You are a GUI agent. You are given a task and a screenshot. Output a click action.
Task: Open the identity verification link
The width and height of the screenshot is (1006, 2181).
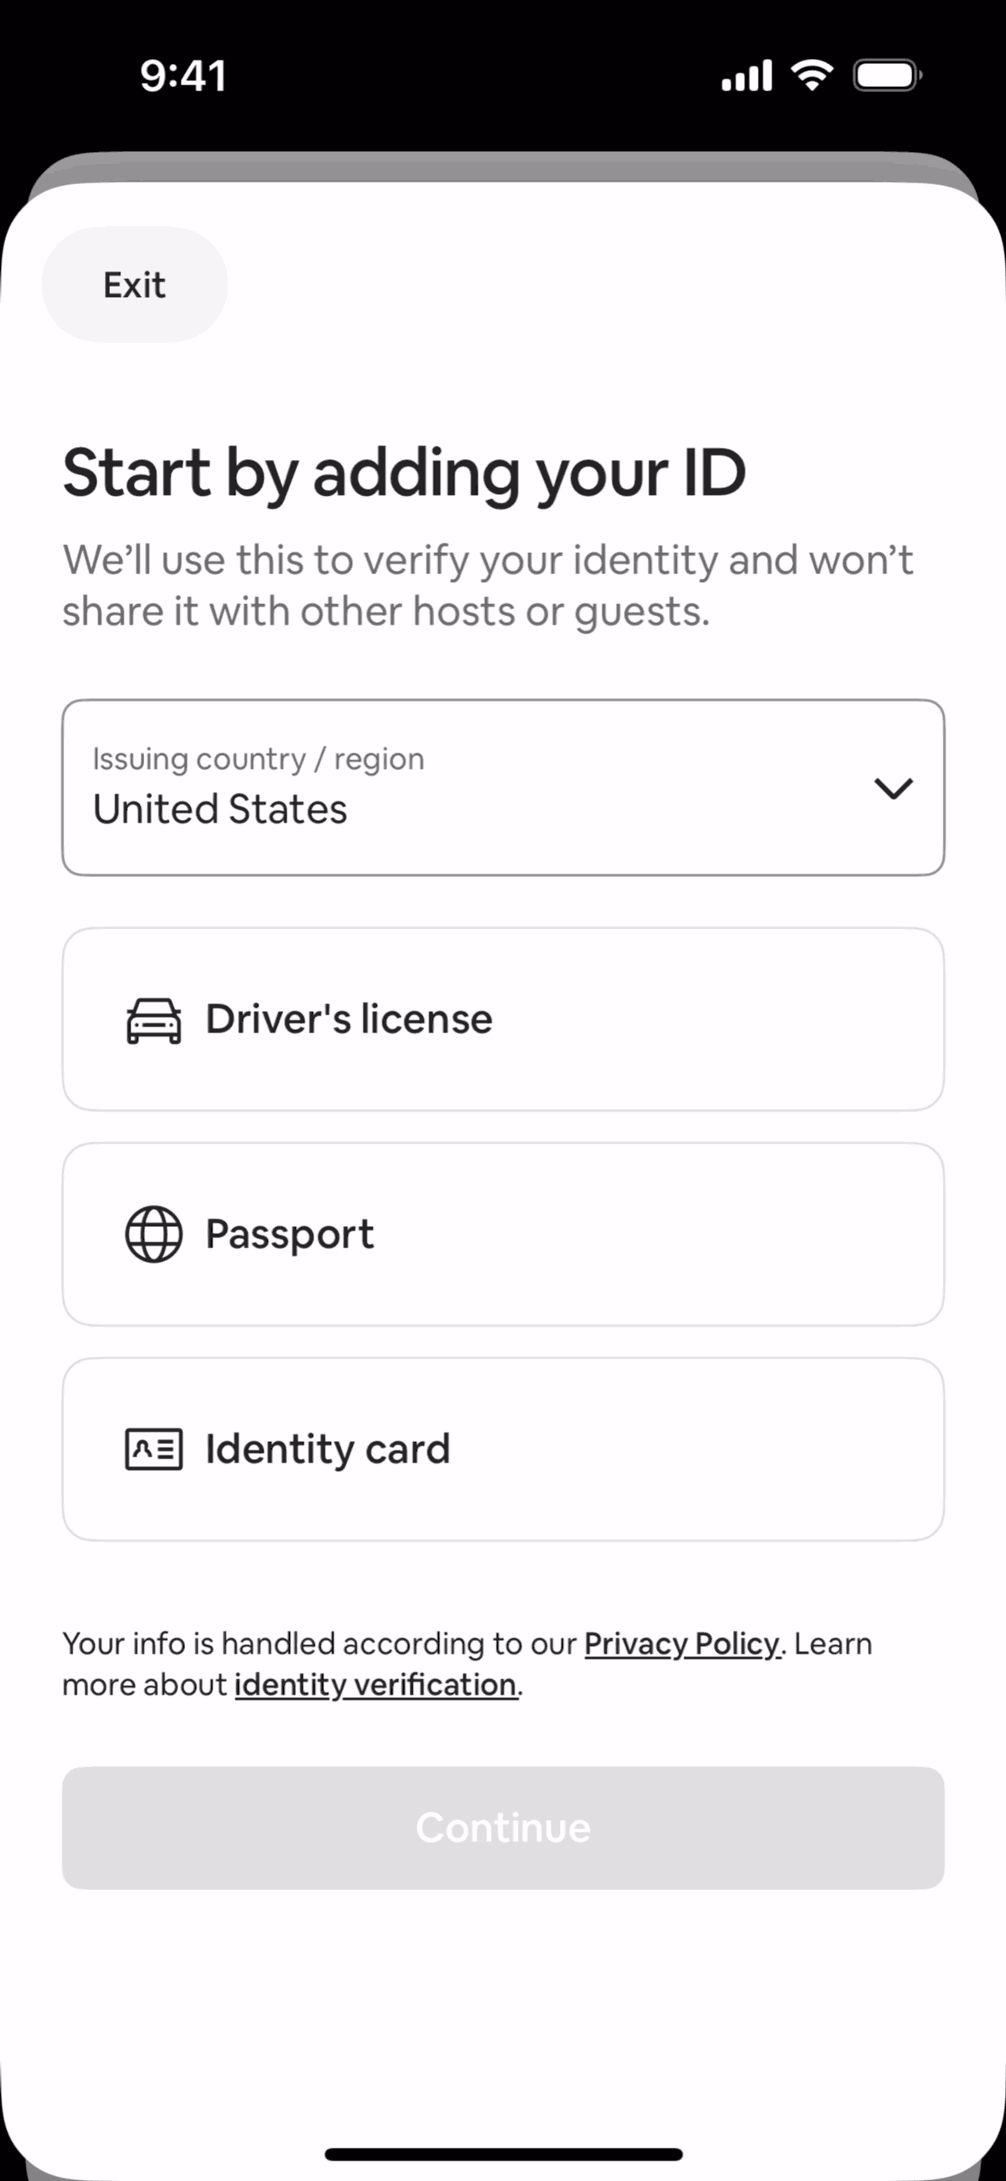click(376, 1684)
